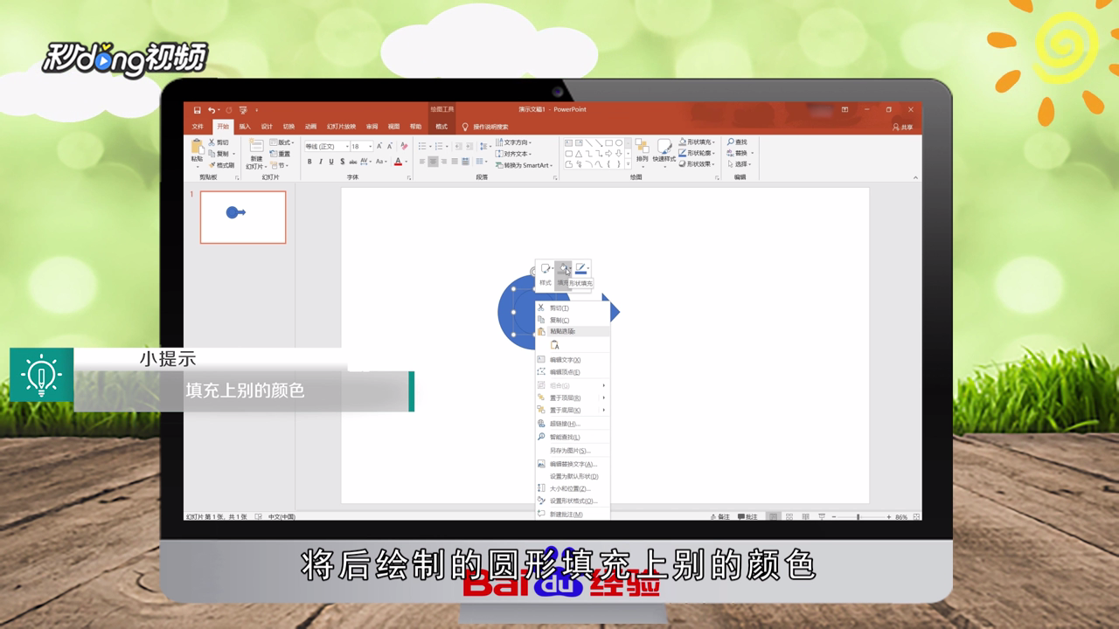This screenshot has width=1119, height=629.
Task: Click the Arrange (排列) icon
Action: coord(642,146)
